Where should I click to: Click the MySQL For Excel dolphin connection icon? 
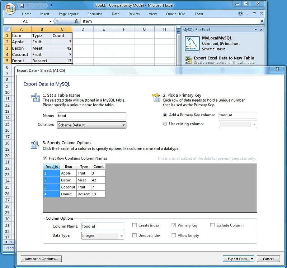192,43
